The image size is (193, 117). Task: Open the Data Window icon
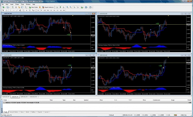[16, 7]
